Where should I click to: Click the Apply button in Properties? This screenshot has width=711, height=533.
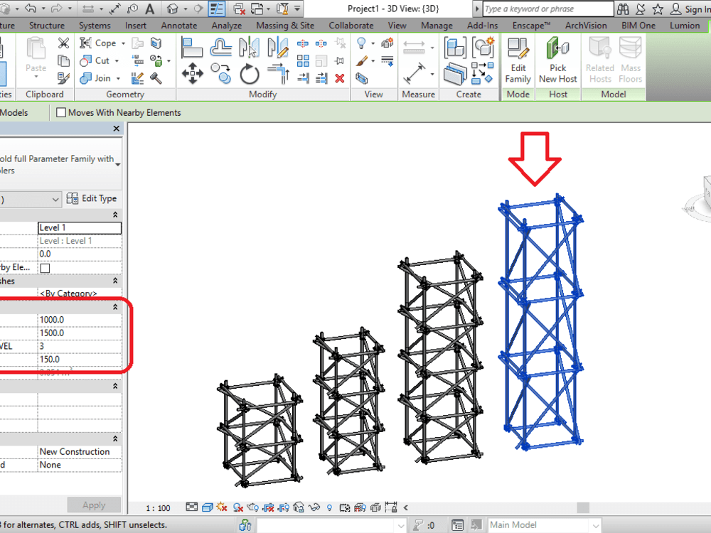pos(94,505)
